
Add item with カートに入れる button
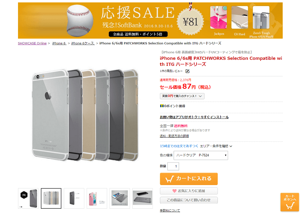[189, 179]
